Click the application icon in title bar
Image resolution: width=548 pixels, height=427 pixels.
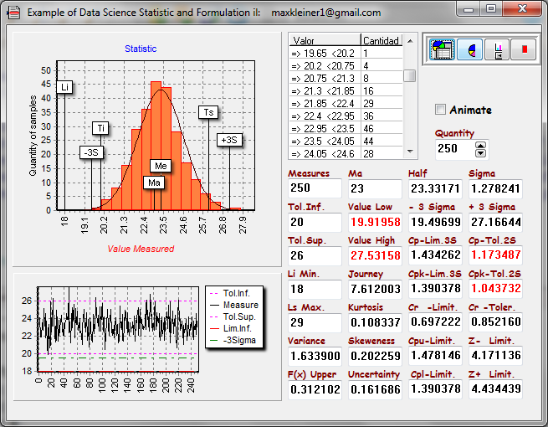pyautogui.click(x=13, y=13)
